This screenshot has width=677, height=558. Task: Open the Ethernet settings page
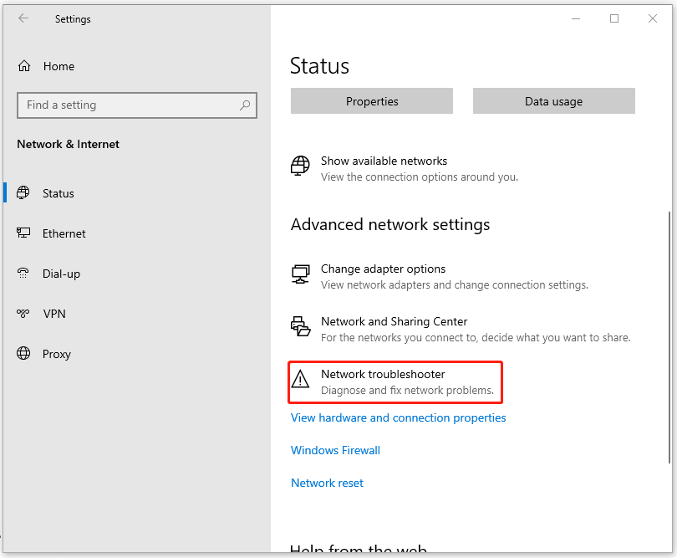click(x=64, y=233)
